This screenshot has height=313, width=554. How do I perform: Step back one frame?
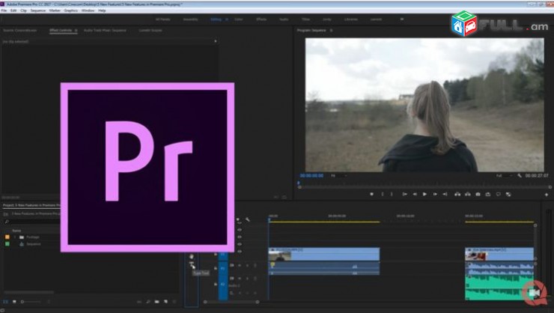415,194
